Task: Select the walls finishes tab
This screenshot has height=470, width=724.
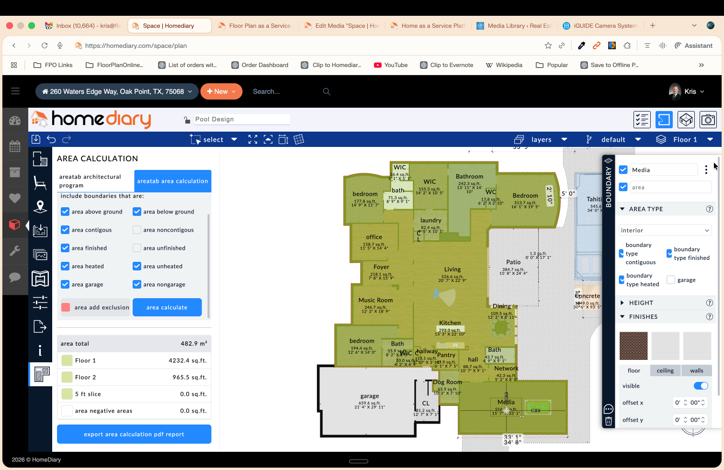Action: tap(697, 370)
